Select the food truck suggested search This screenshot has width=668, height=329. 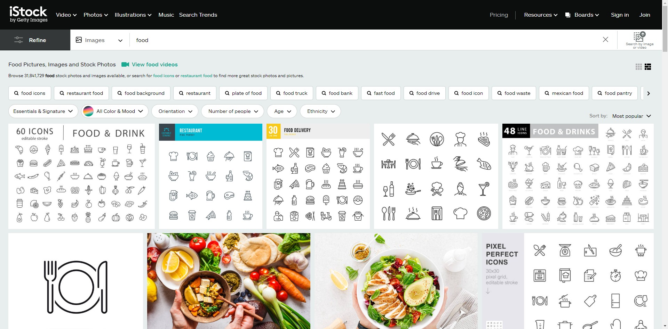pos(291,93)
